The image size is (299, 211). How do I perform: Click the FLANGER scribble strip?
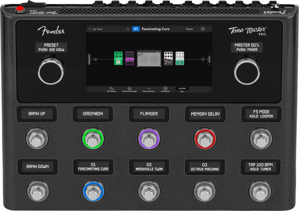(149, 114)
